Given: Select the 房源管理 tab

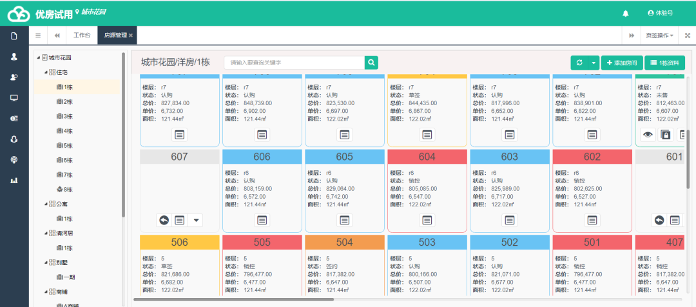Looking at the screenshot, I should coord(115,35).
